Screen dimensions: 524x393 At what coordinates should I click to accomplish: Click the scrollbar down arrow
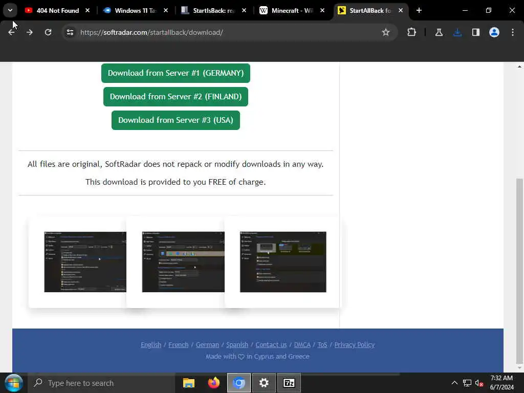(x=519, y=368)
